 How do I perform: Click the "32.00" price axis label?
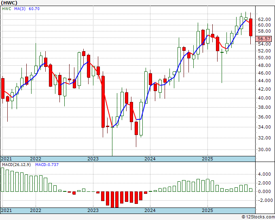(264, 138)
